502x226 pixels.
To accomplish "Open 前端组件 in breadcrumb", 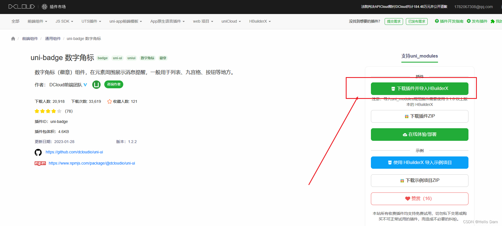I will 30,39.
